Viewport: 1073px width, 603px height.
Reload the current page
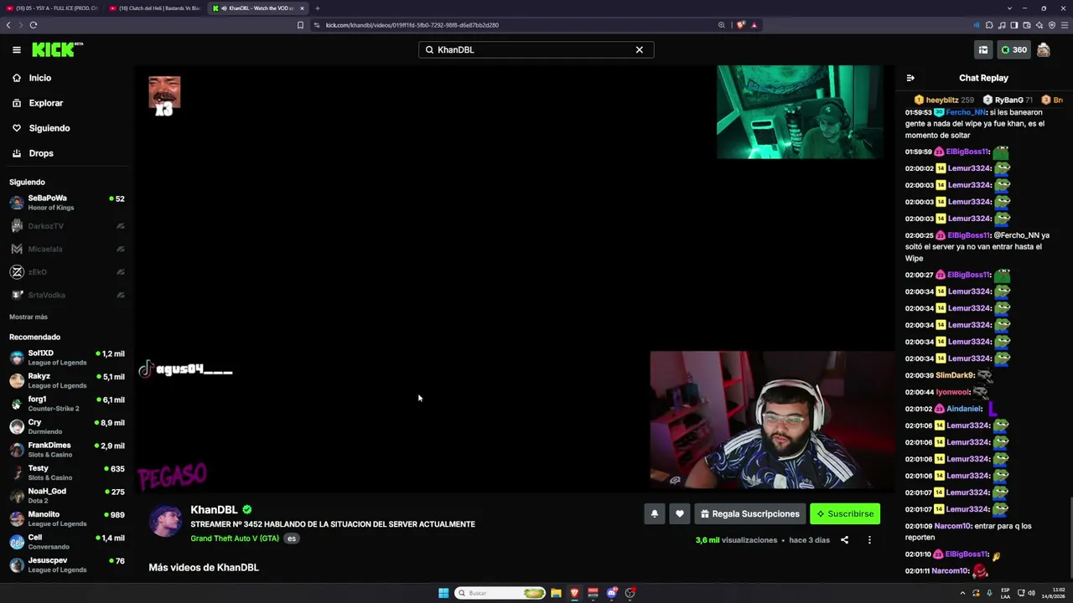click(34, 25)
